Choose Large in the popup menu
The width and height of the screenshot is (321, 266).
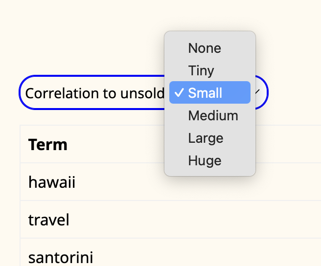(210, 138)
